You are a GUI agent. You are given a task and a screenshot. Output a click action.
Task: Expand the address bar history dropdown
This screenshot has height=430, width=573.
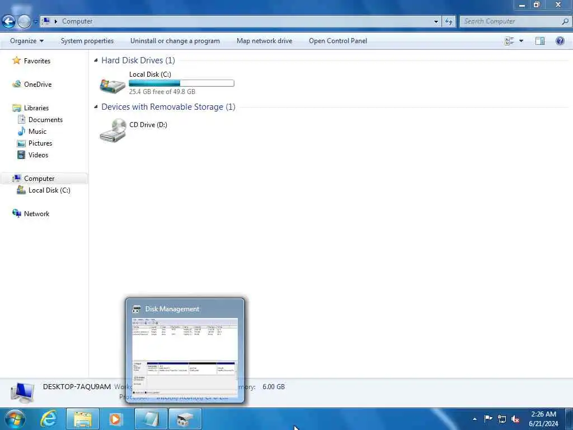[x=436, y=22]
